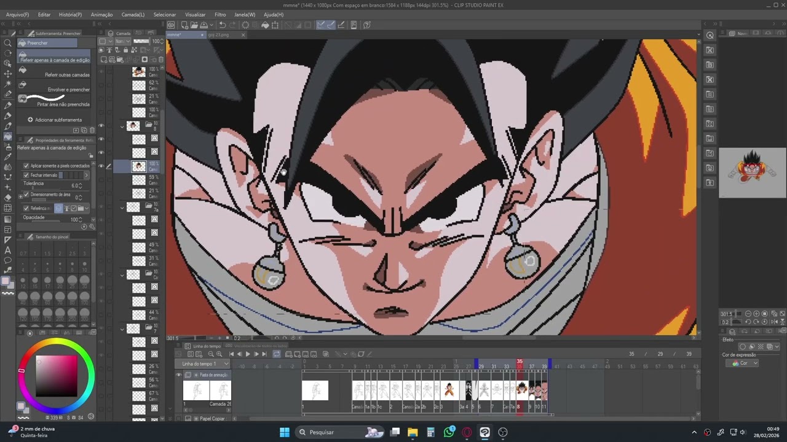Image resolution: width=787 pixels, height=442 pixels.
Task: Zoom in the timeline view
Action: pyautogui.click(x=219, y=354)
